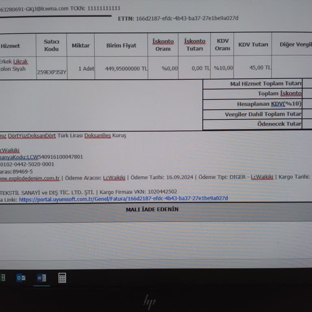Click Vergiler Dahil Toplam Tutar label
The image size is (312, 312).
pyautogui.click(x=263, y=114)
